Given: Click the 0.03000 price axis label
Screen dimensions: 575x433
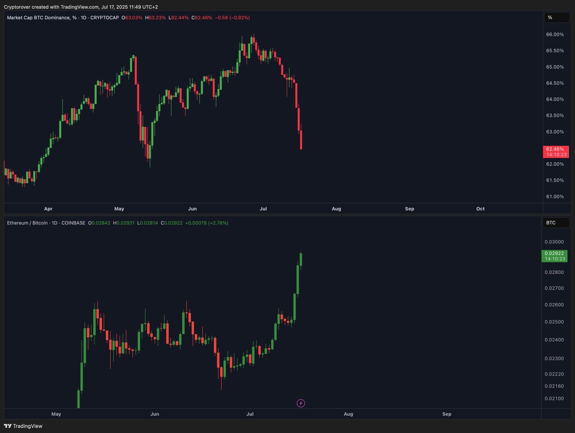Looking at the screenshot, I should 554,242.
